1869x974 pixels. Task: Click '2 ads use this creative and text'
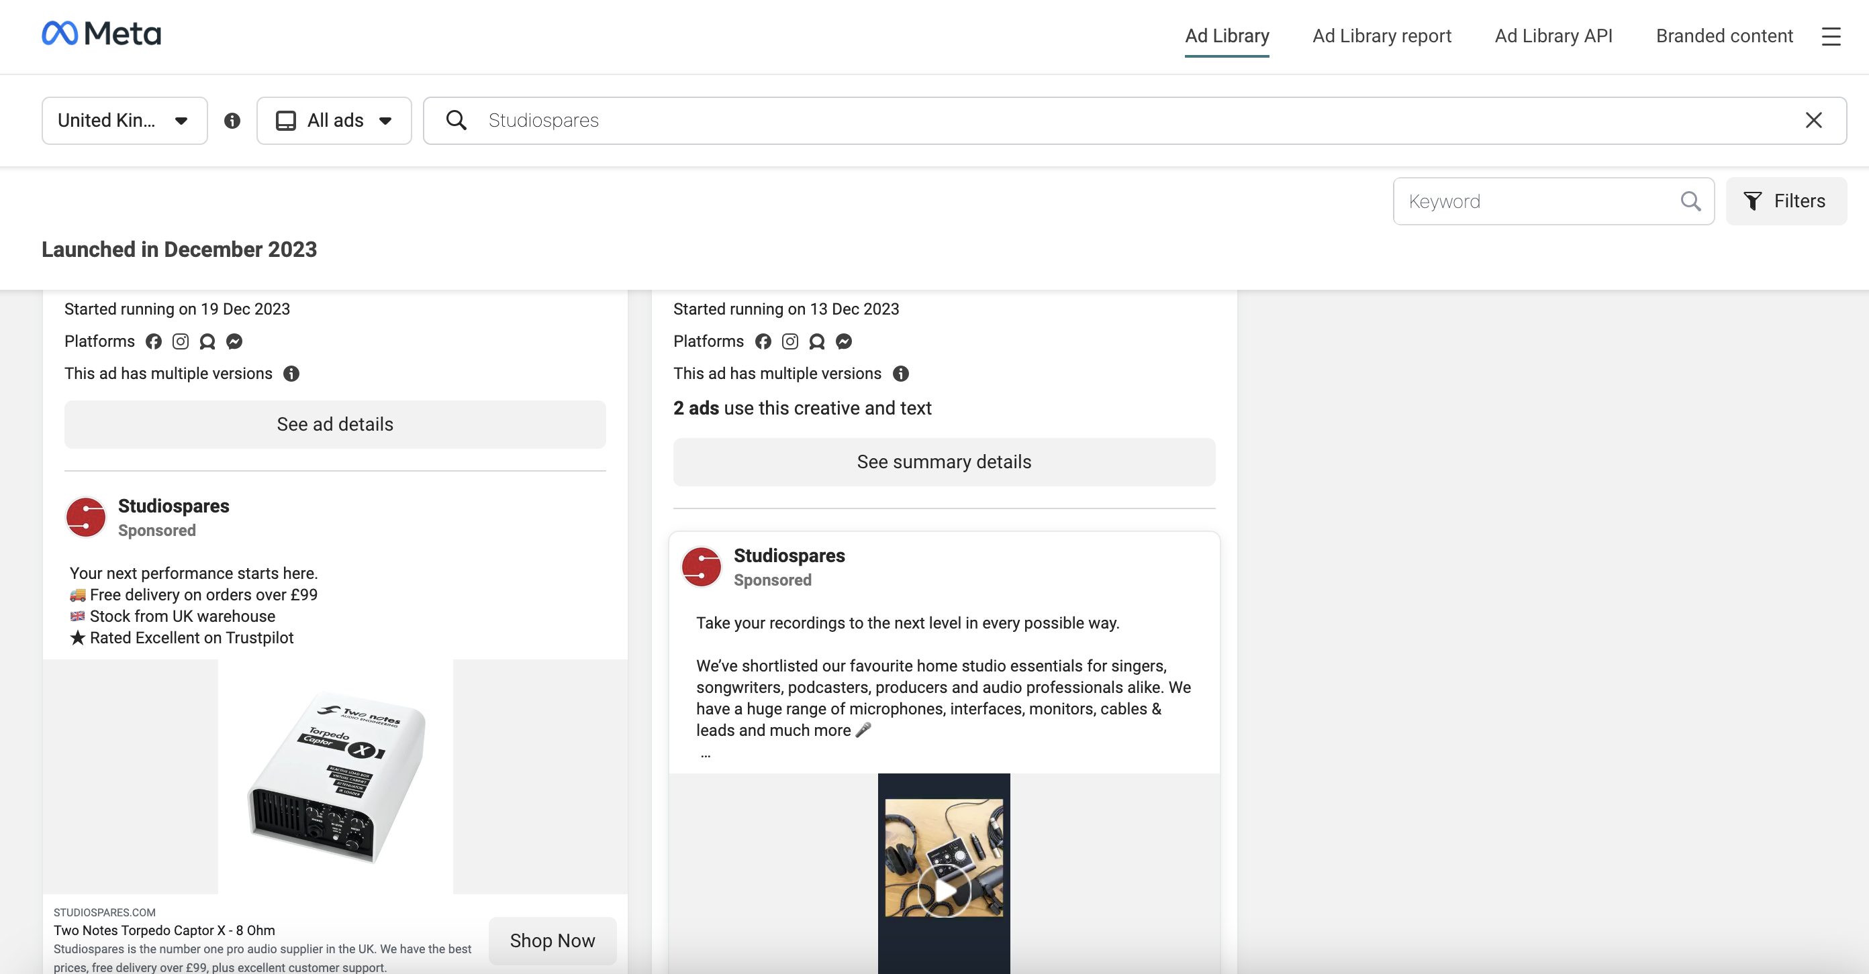click(802, 409)
